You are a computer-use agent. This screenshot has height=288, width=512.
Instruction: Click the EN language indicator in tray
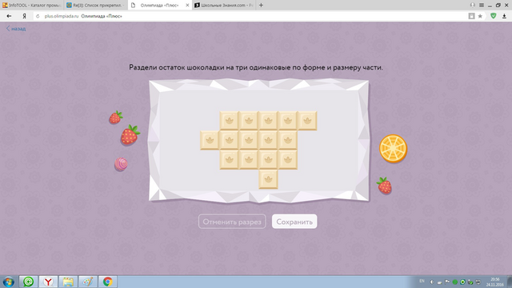[x=422, y=281]
